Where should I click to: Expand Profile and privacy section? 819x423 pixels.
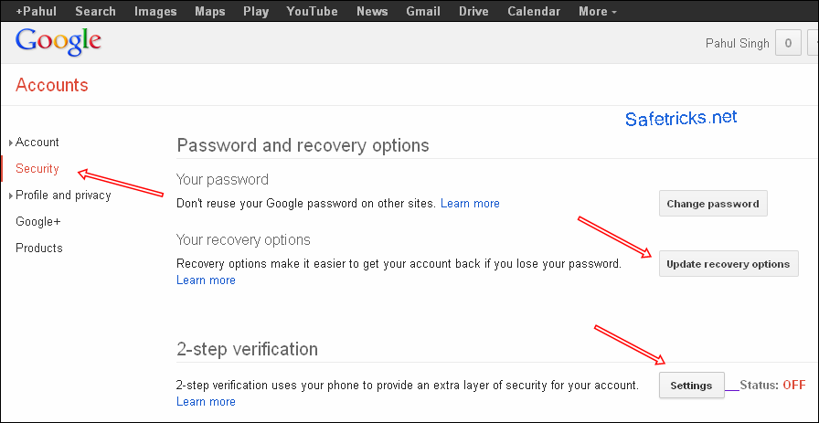point(63,196)
